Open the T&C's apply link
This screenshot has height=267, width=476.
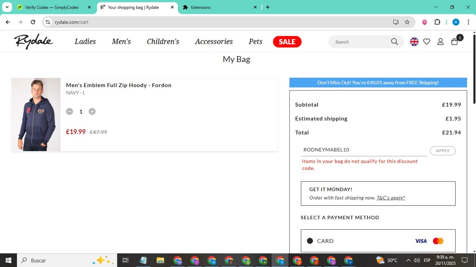pyautogui.click(x=391, y=198)
